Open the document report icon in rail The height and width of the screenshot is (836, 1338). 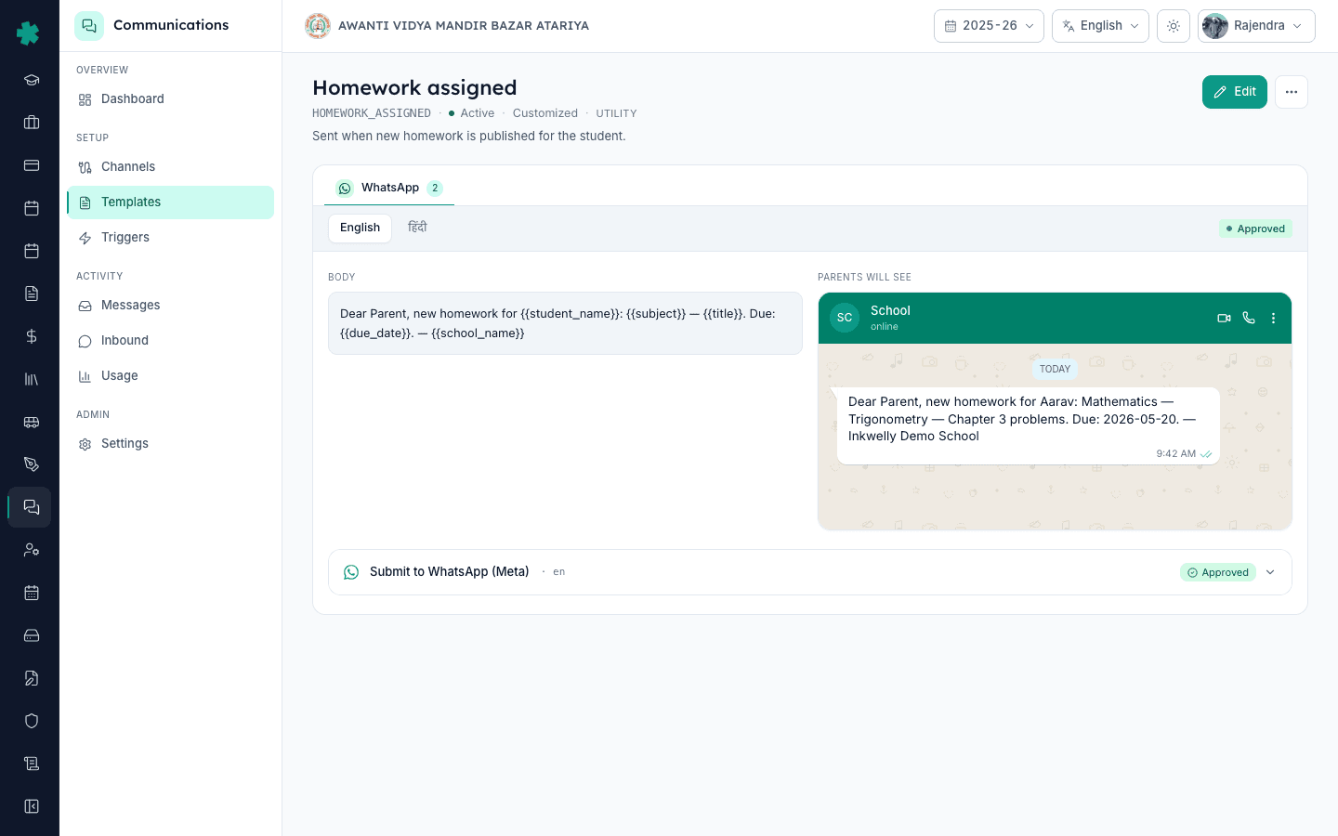[32, 294]
